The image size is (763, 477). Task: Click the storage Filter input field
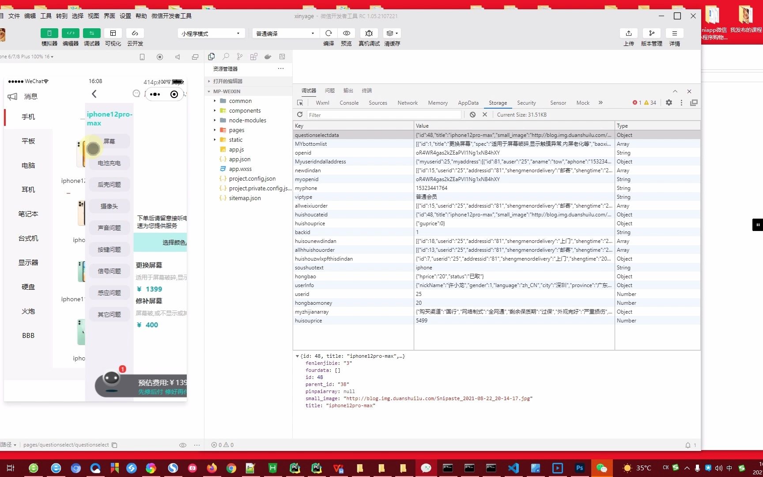tap(384, 115)
